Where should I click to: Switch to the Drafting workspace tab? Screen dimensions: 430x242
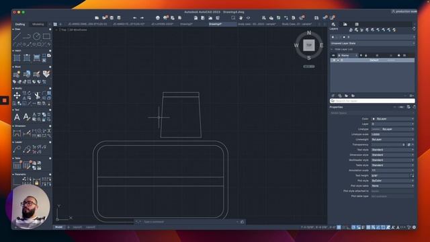coord(19,24)
